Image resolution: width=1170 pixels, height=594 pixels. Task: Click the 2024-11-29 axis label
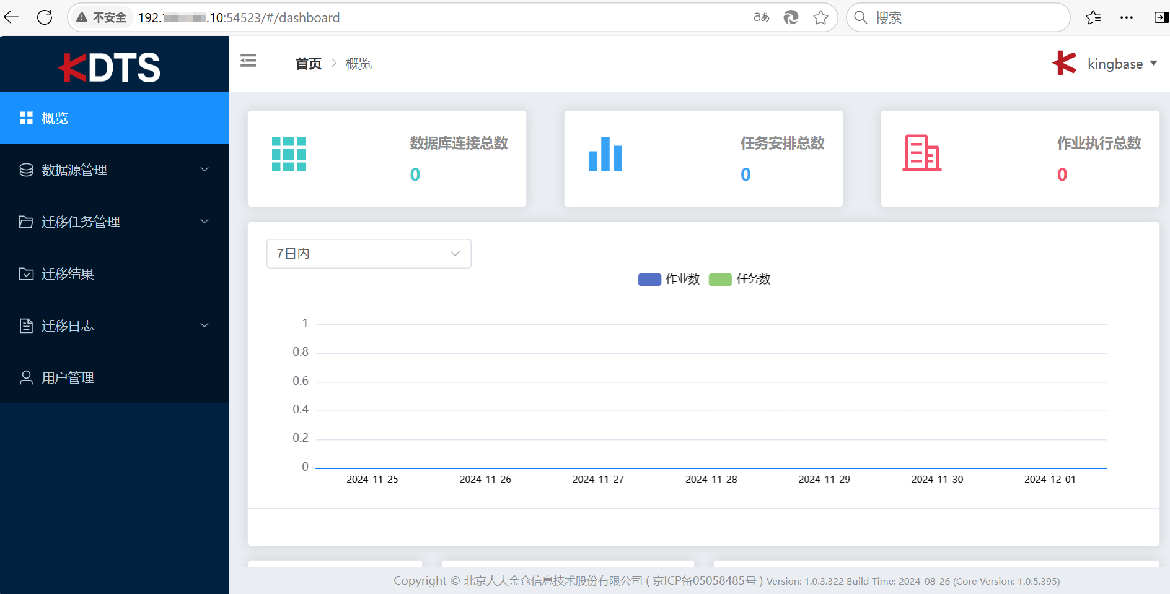[824, 480]
